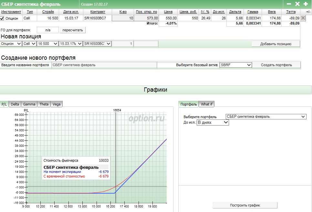Toggle the Опцион row checkbox

[x=2, y=18]
